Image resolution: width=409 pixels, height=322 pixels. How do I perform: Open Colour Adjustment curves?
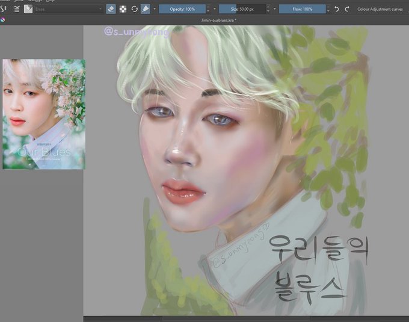[380, 9]
